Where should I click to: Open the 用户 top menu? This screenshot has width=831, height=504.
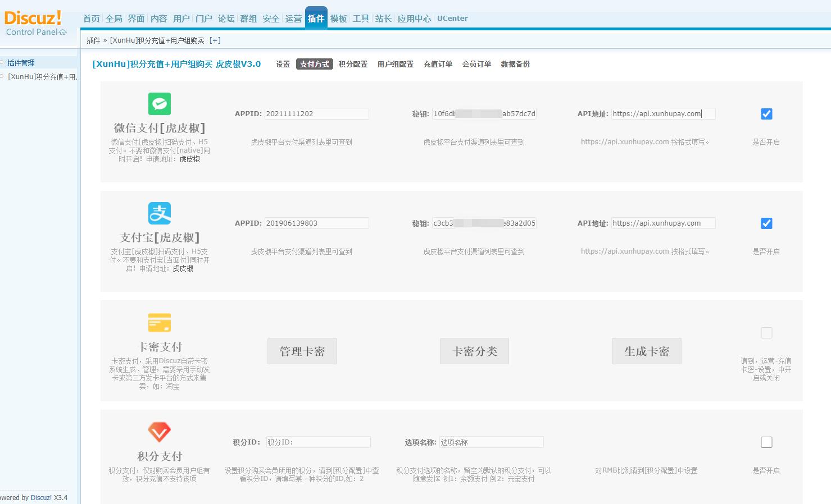181,19
